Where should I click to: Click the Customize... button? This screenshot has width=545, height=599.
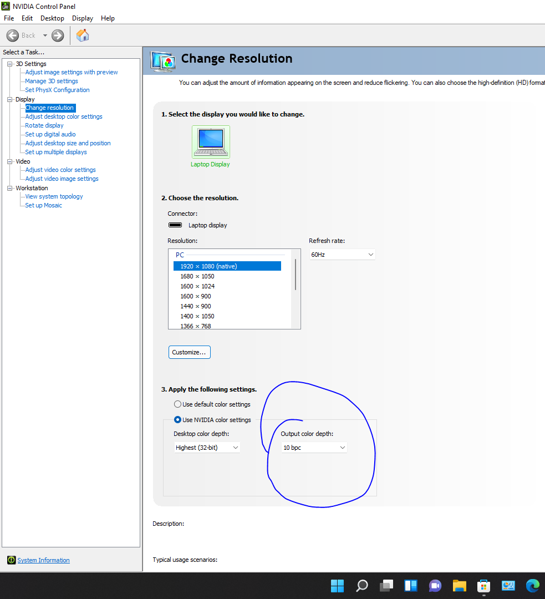click(x=190, y=352)
